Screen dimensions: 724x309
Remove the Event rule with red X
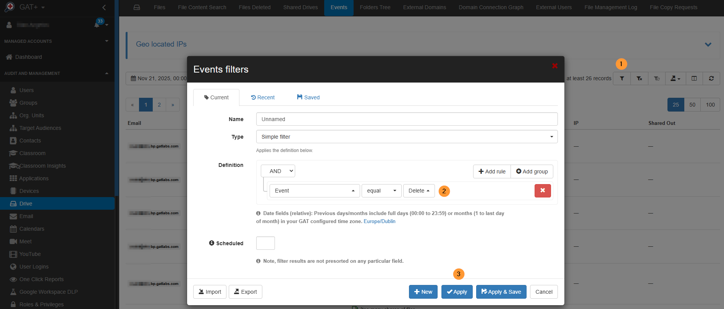click(x=542, y=191)
